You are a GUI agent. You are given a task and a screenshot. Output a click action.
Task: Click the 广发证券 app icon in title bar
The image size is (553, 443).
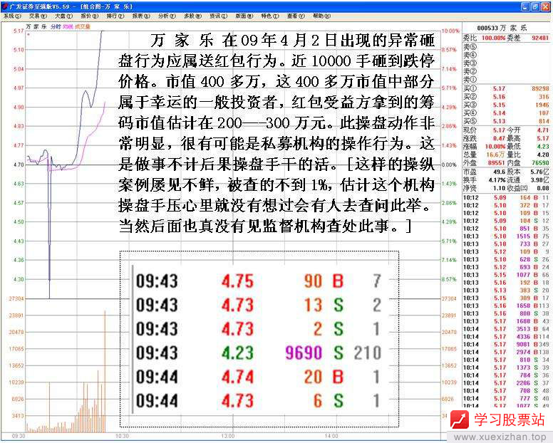5,6
